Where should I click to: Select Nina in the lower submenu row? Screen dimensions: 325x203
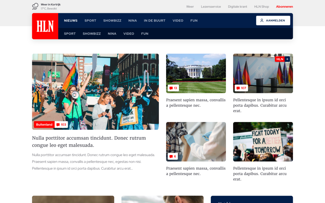click(x=112, y=33)
